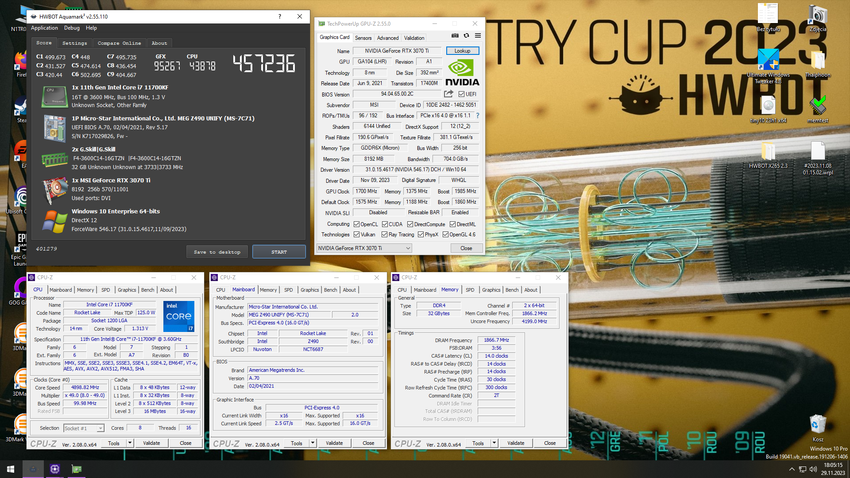Screen dimensions: 850x478
Task: Click the RAM module icon in Aquamark
Action: [x=54, y=159]
